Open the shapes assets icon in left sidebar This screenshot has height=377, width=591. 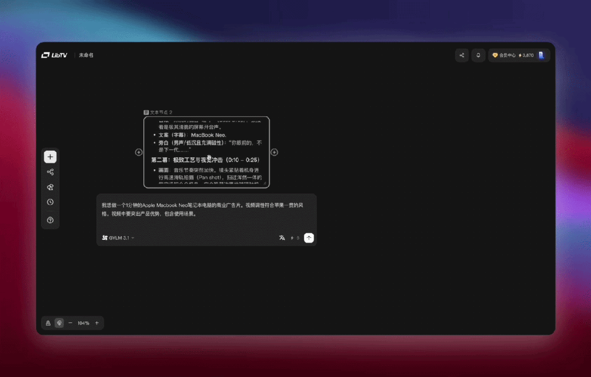50,187
